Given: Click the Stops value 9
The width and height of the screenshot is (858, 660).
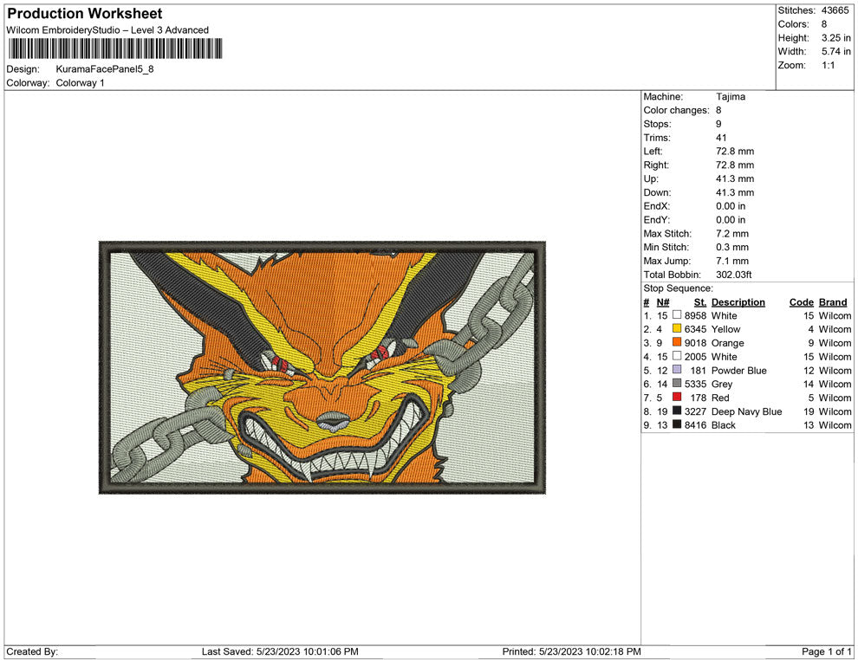Looking at the screenshot, I should tap(718, 124).
